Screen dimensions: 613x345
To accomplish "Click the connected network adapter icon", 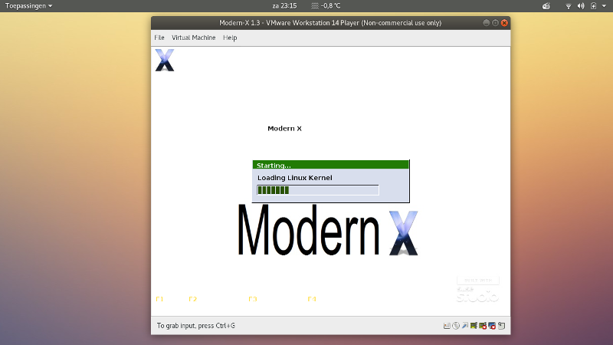I will pyautogui.click(x=474, y=325).
